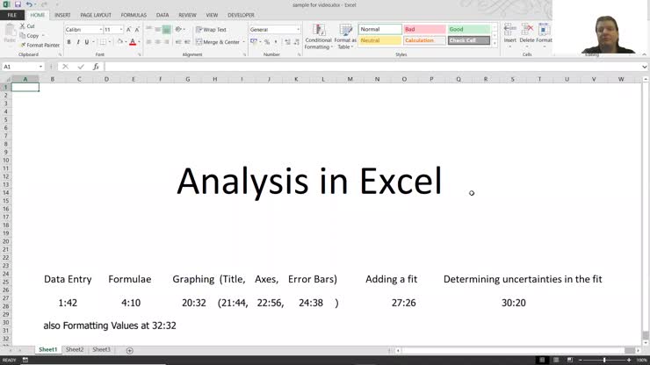Screen dimensions: 650x365
Task: Decrease decimal places shown
Action: 297,42
